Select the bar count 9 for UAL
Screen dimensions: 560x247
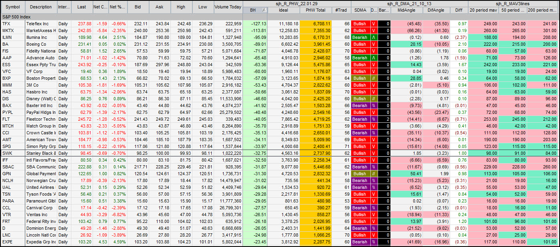pyautogui.click(x=384, y=187)
